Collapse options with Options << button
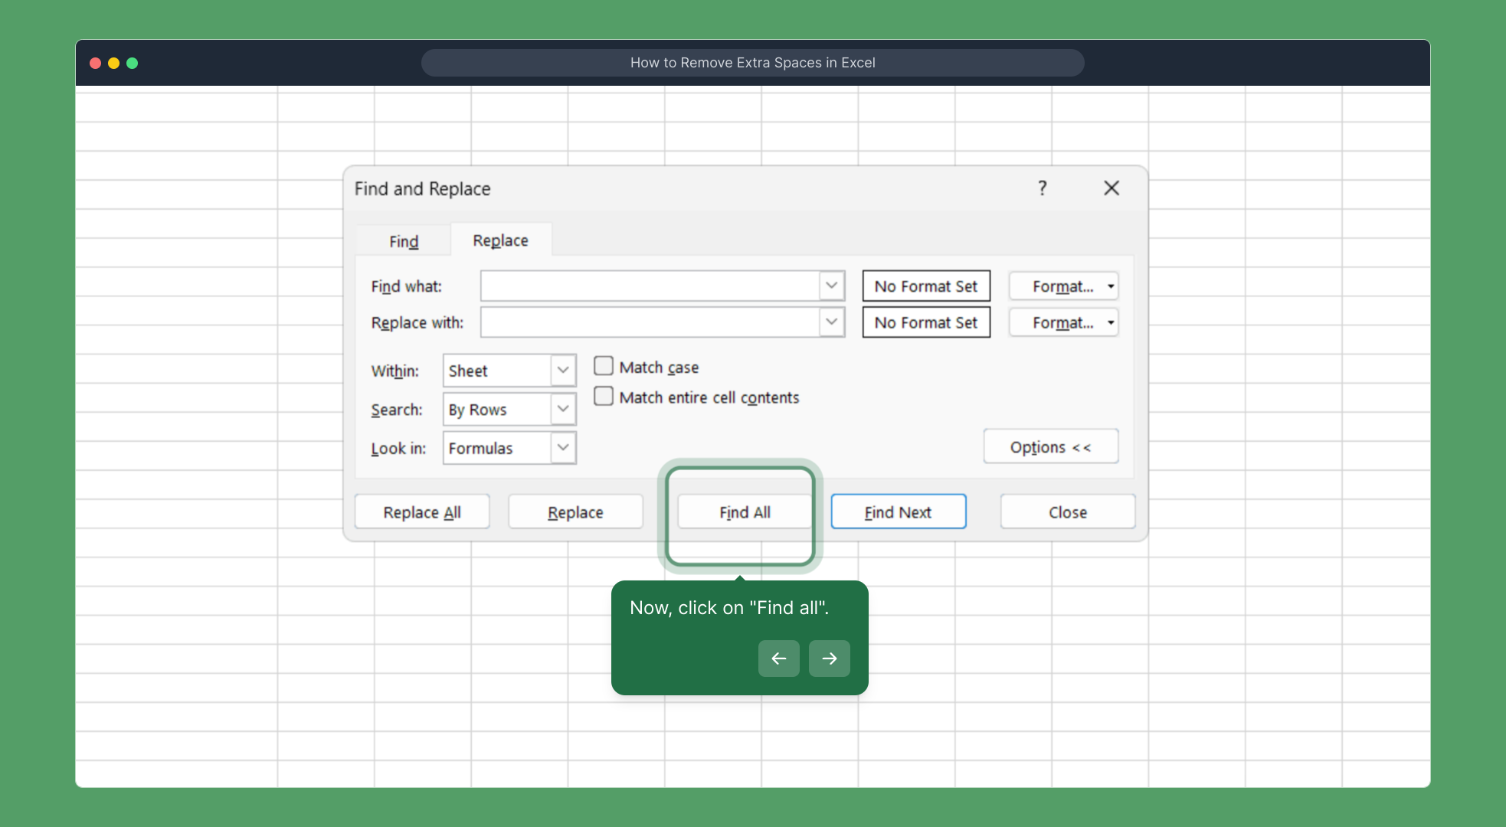 point(1050,447)
